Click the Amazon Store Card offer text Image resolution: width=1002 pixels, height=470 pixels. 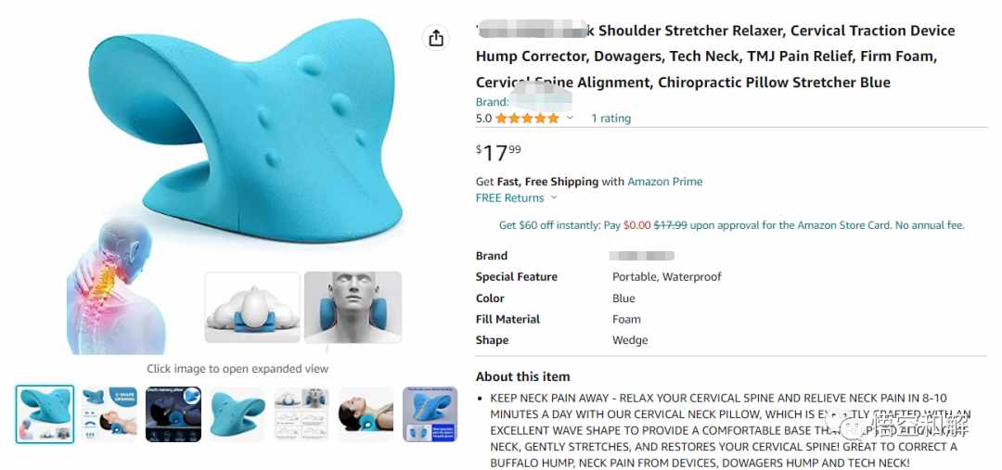coord(731,224)
